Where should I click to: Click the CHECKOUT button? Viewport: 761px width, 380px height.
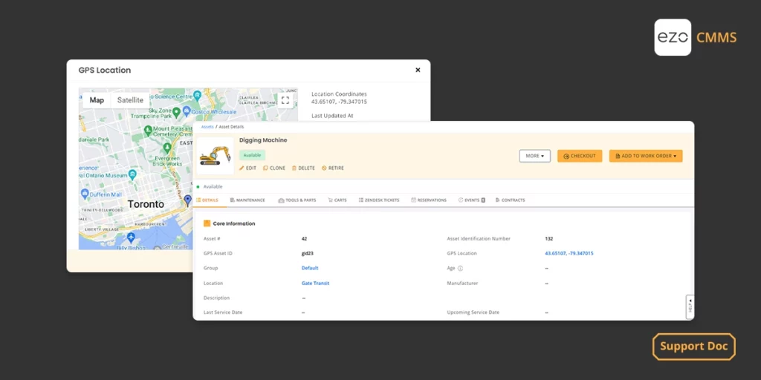coord(580,156)
